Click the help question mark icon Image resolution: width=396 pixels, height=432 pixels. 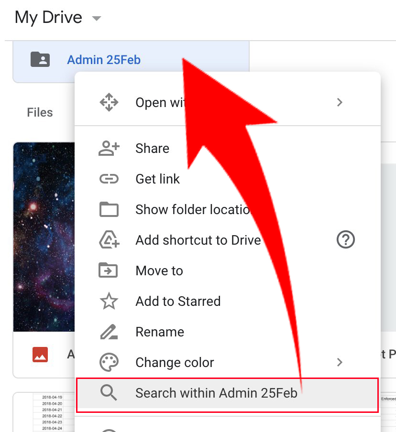click(x=345, y=240)
